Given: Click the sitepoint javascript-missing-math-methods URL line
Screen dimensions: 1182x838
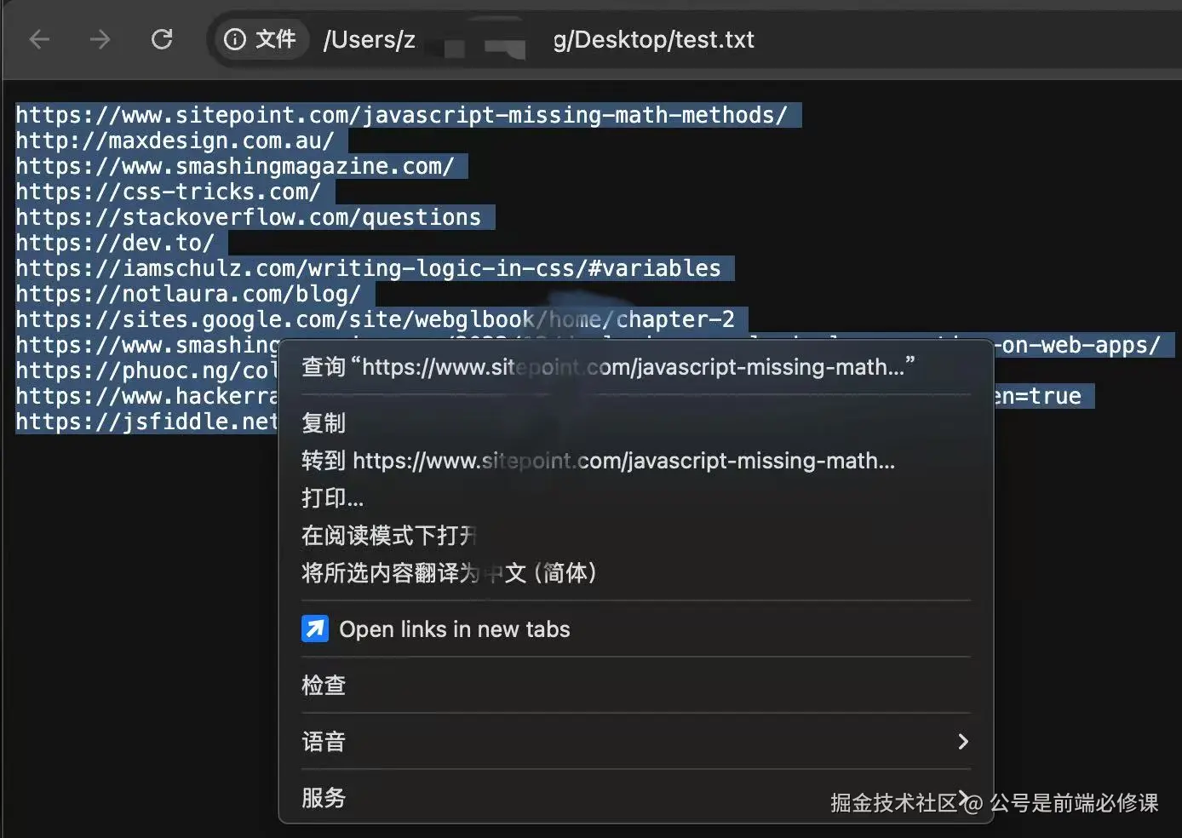Looking at the screenshot, I should [401, 115].
